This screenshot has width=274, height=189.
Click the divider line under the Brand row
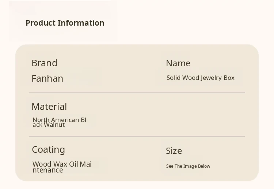pyautogui.click(x=137, y=93)
